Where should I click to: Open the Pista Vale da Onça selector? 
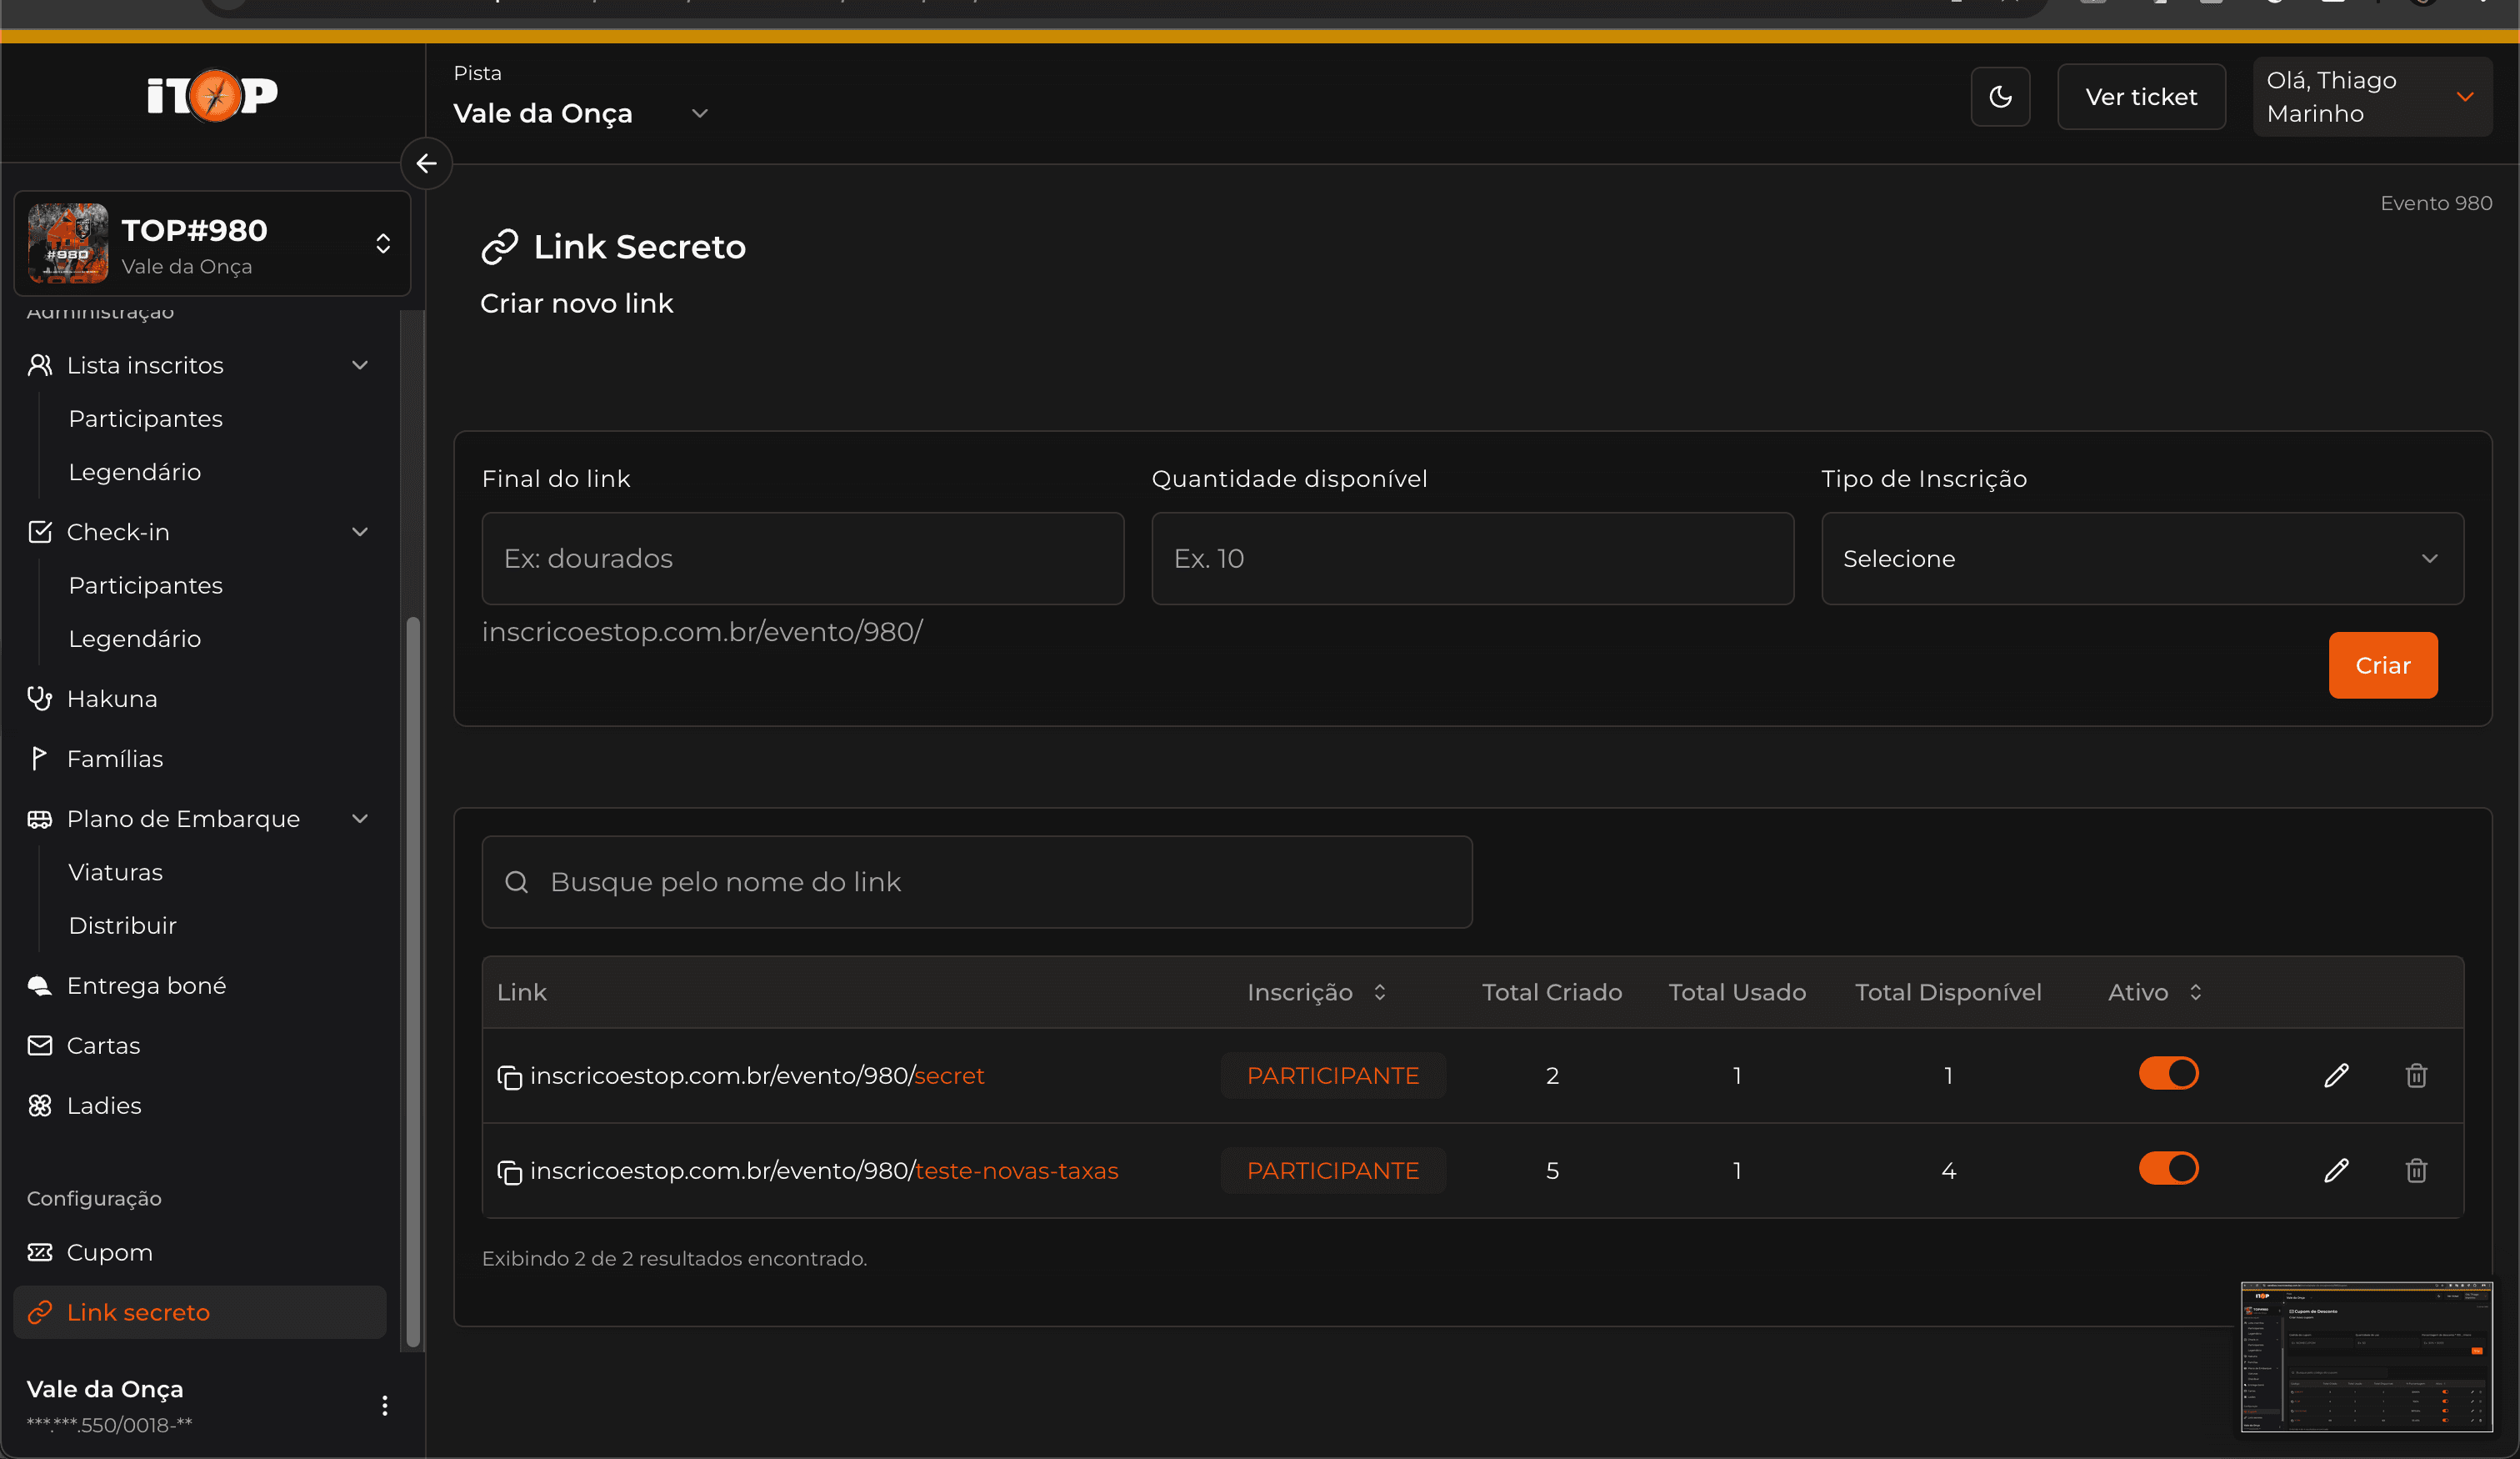tap(581, 113)
